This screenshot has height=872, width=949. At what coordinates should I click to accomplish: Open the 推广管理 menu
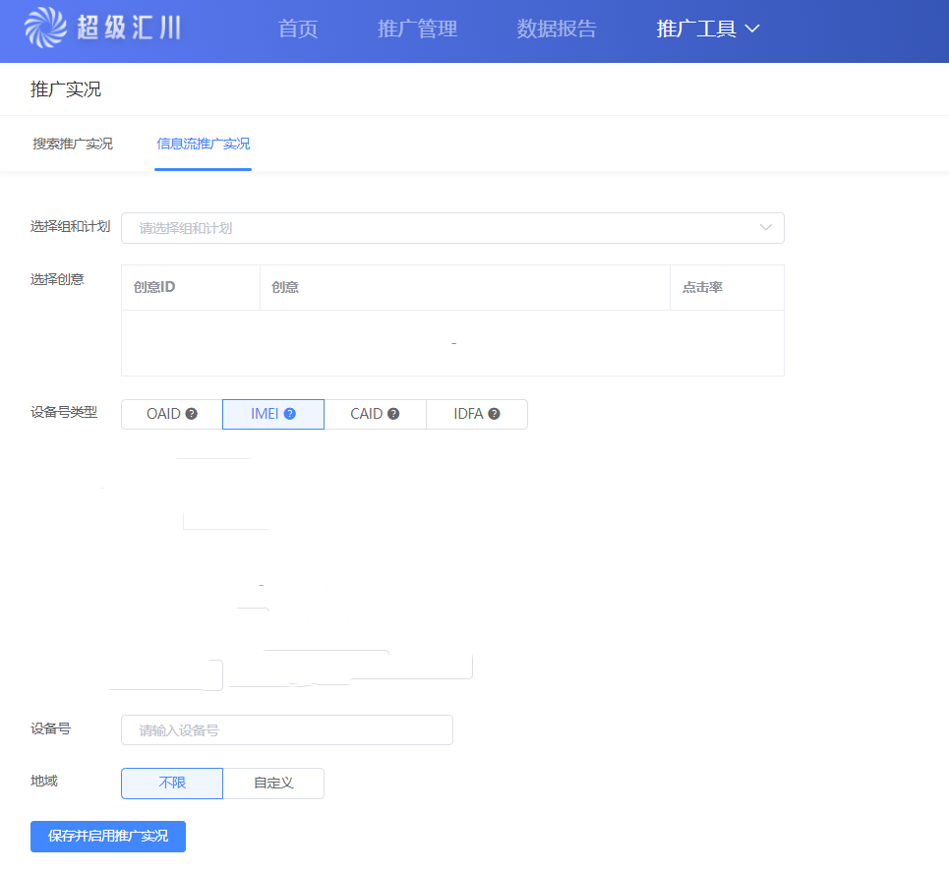click(x=417, y=29)
